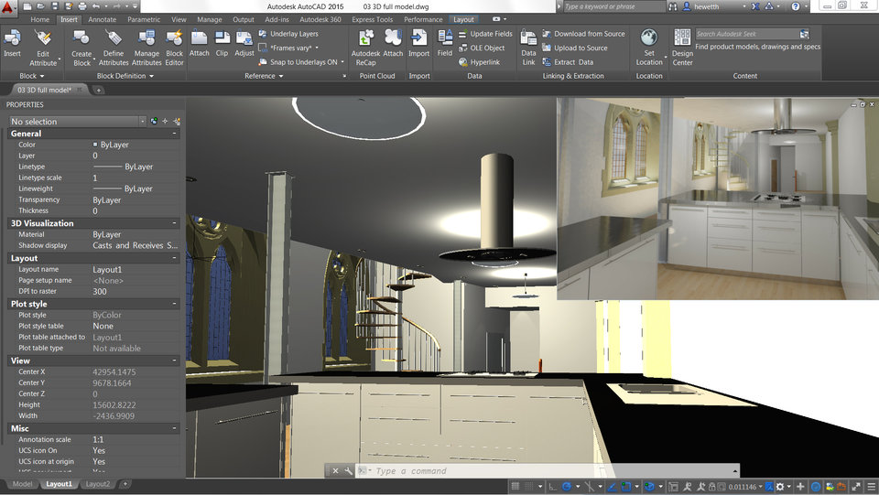Viewport: 879px width, 495px height.
Task: Open the No selection dropdown
Action: (77, 121)
